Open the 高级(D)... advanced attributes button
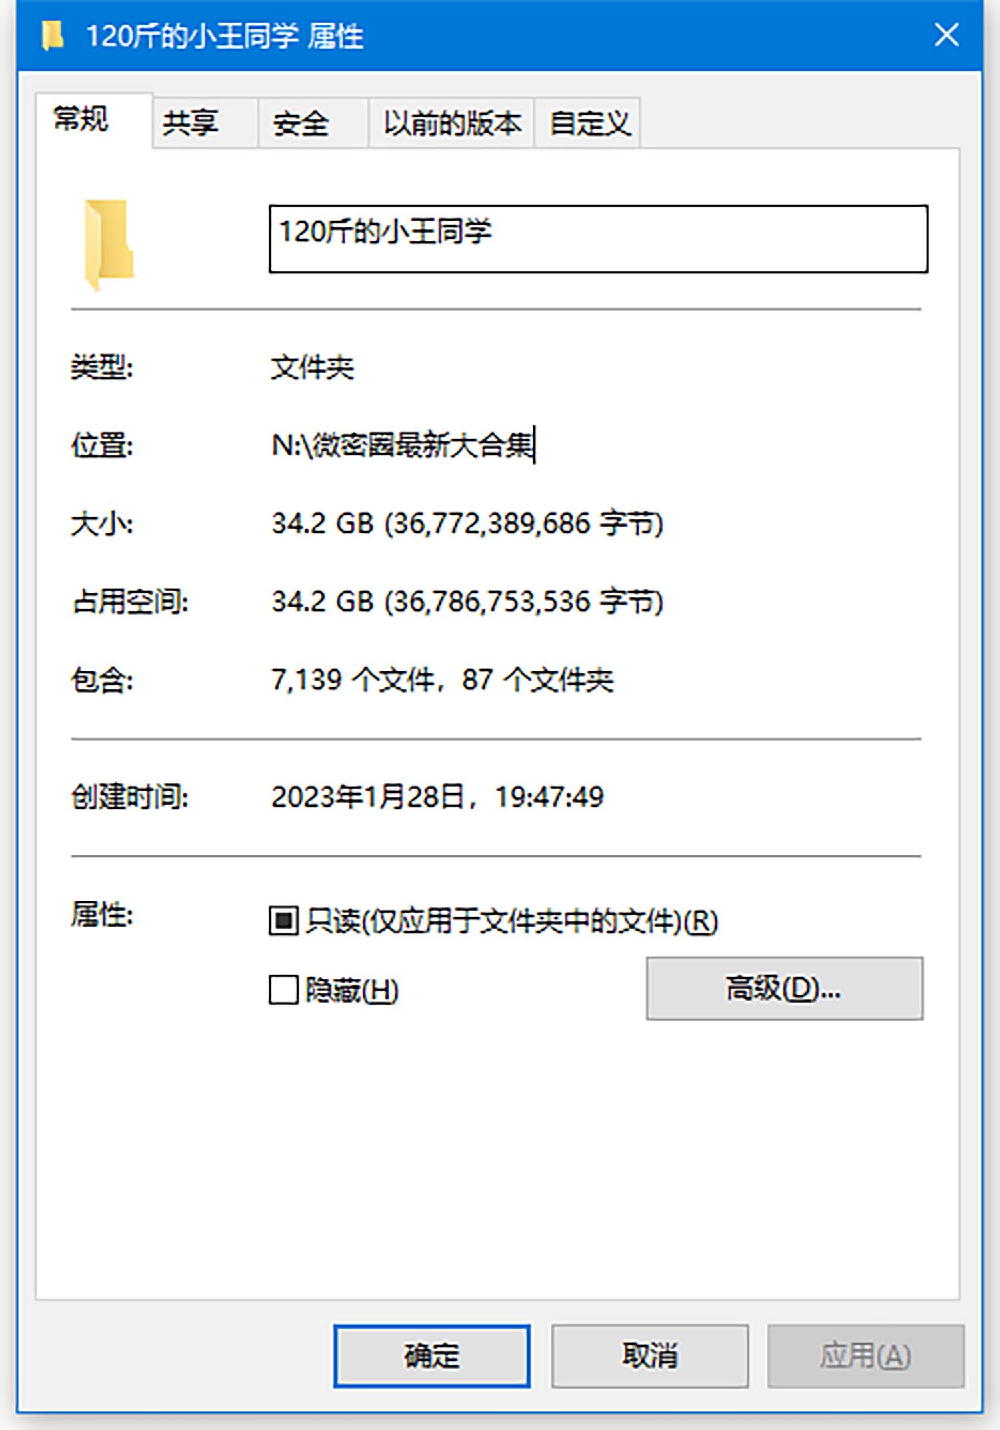This screenshot has width=1000, height=1430. point(785,989)
